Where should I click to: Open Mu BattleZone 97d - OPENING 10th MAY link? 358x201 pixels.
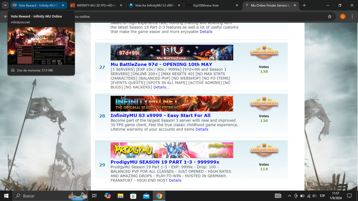coord(161,64)
